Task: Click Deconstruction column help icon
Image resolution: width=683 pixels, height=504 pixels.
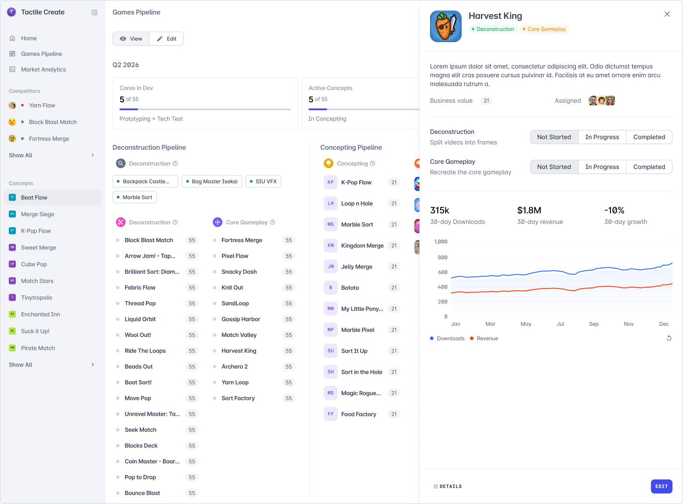Action: [175, 222]
